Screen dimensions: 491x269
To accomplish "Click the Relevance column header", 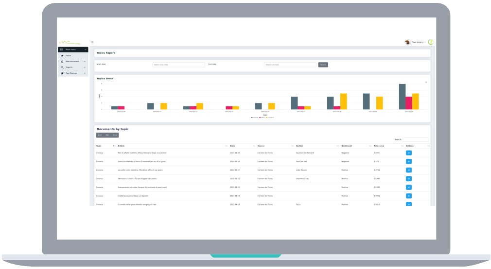I will click(379, 146).
